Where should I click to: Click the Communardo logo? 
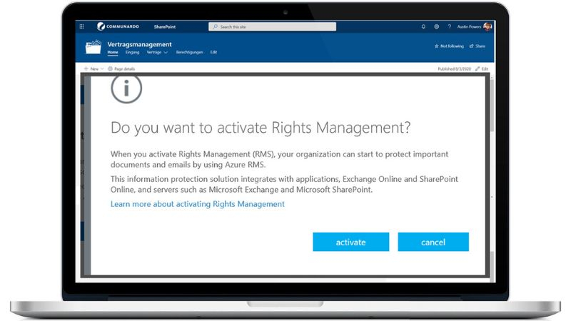(x=118, y=26)
